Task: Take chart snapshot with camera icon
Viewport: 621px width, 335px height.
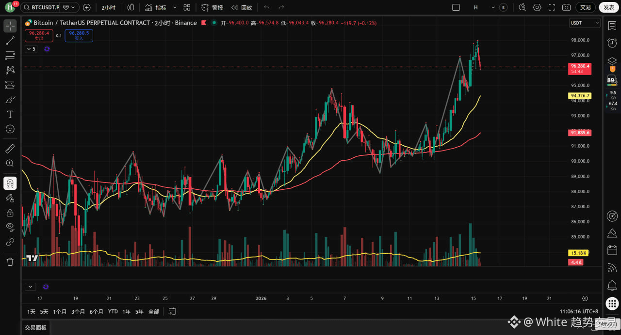Action: tap(566, 7)
